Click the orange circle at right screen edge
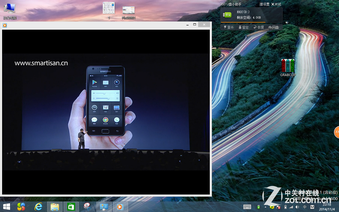The image size is (339, 212). pos(337,132)
